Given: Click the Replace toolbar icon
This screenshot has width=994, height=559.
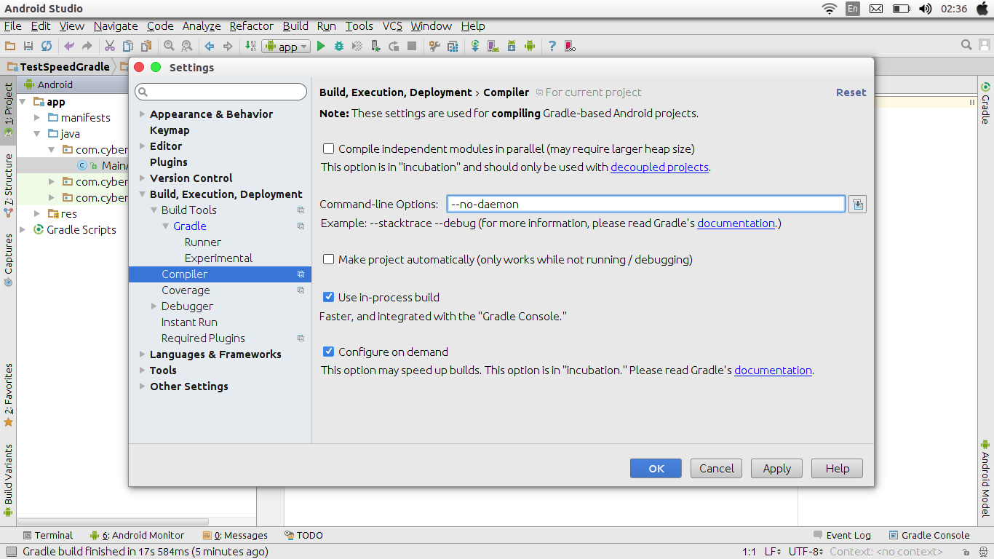Looking at the screenshot, I should (187, 46).
